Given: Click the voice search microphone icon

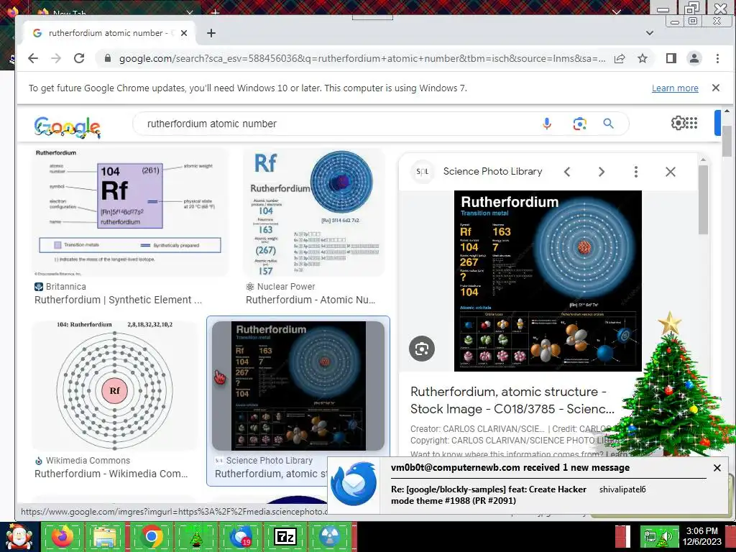Looking at the screenshot, I should [x=547, y=124].
